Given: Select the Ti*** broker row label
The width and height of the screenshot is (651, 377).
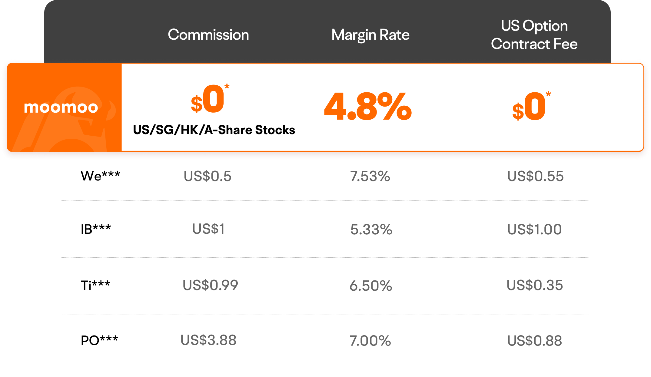Looking at the screenshot, I should 95,285.
